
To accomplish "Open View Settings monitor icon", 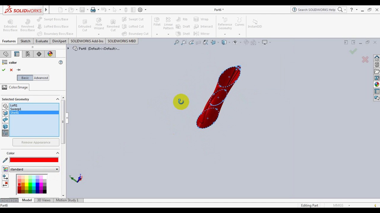I will pos(265,42).
